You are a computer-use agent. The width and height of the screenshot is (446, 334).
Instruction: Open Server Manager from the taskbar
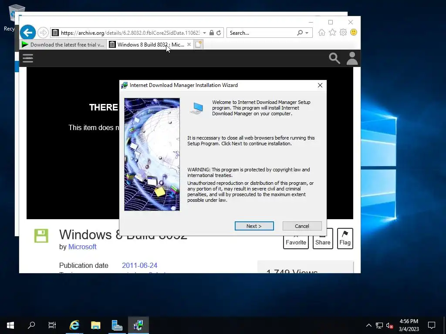click(x=117, y=325)
